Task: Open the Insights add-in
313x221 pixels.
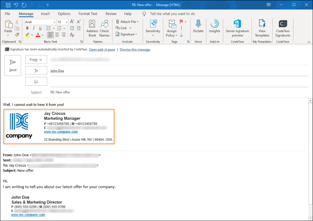Action: [215, 26]
